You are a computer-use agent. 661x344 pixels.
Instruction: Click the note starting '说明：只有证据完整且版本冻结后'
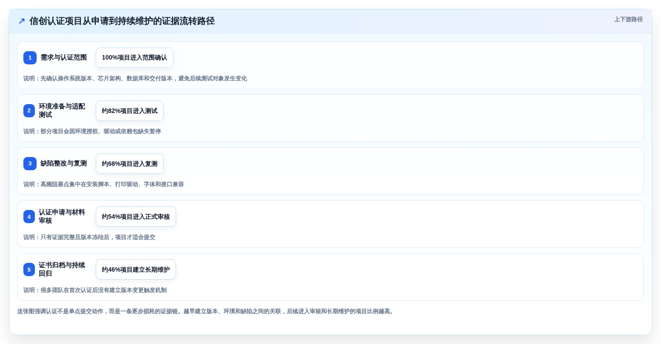(89, 237)
